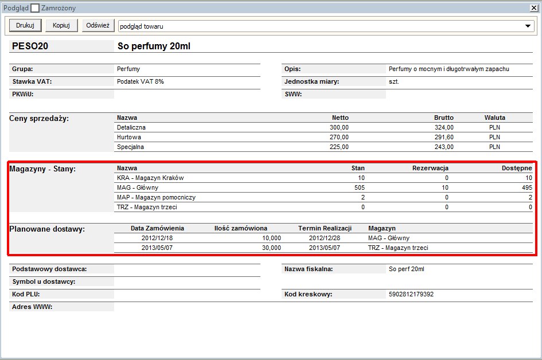Click the 'SWW:' label
The height and width of the screenshot is (360, 542).
pos(293,94)
